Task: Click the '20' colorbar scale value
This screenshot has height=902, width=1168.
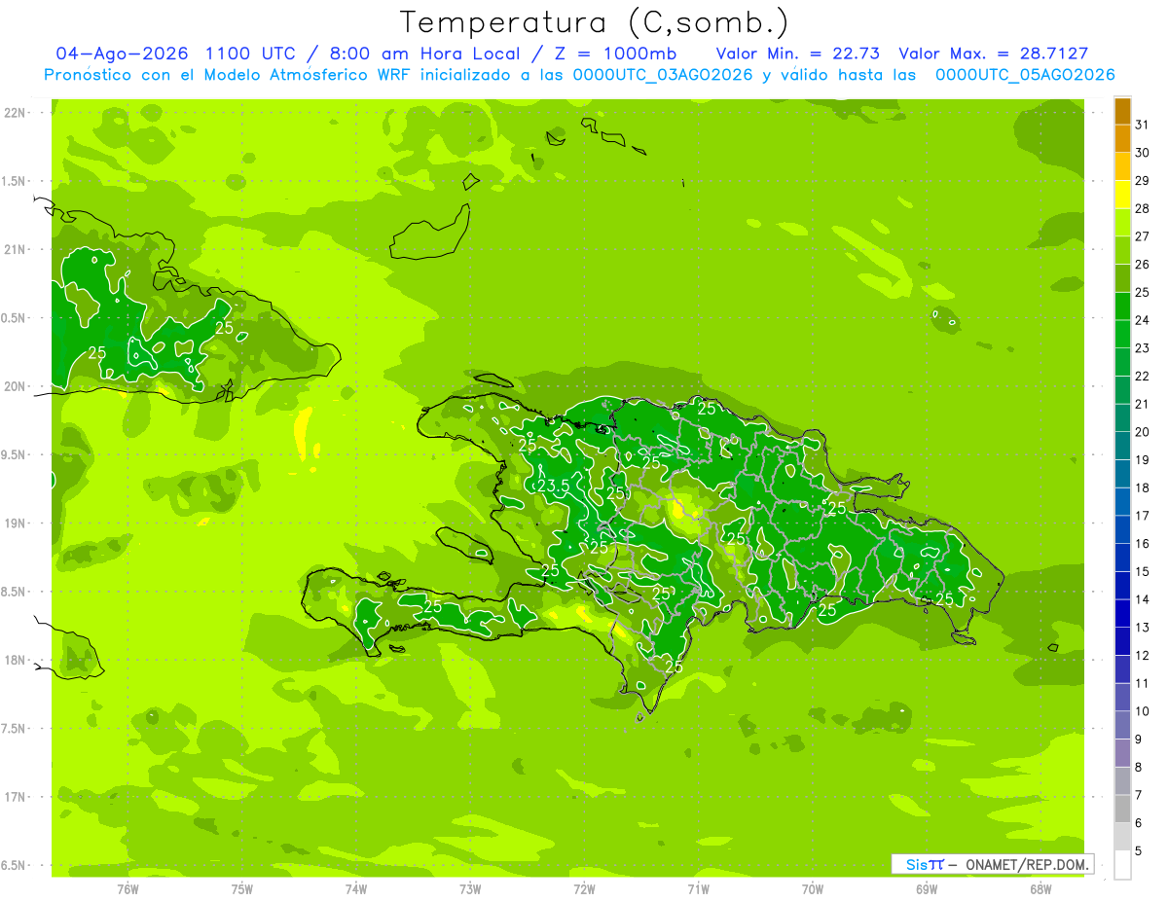Action: (x=1142, y=431)
